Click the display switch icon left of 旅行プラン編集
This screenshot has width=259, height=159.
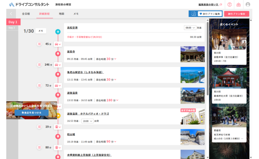[192, 14]
